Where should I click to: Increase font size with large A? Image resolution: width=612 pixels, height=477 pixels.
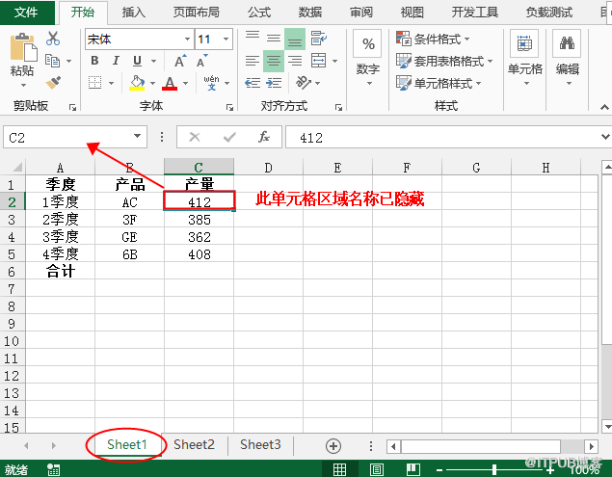click(x=180, y=61)
